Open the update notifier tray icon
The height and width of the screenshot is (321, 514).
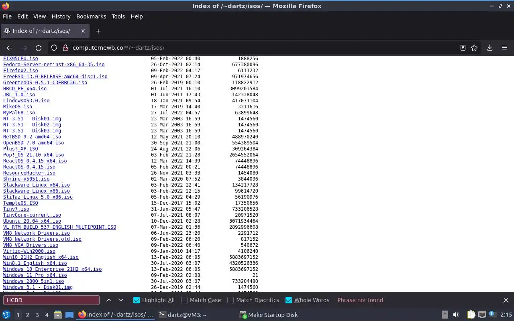(x=493, y=315)
